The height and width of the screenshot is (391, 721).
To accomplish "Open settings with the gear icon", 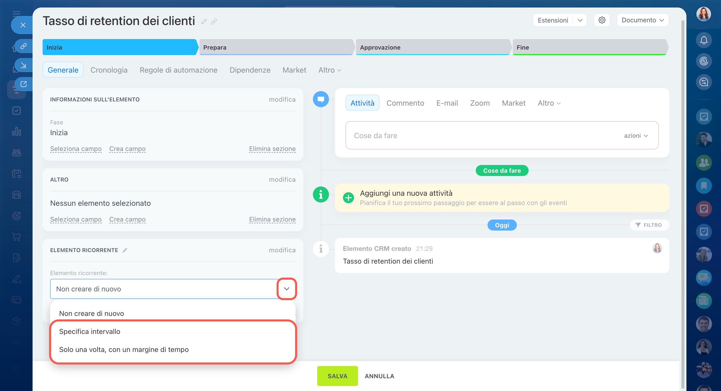I will coord(602,20).
